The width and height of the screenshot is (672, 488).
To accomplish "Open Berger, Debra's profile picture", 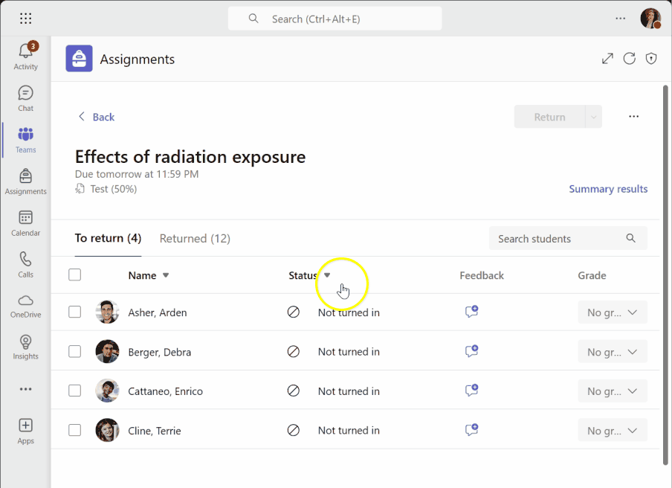I will pos(107,351).
